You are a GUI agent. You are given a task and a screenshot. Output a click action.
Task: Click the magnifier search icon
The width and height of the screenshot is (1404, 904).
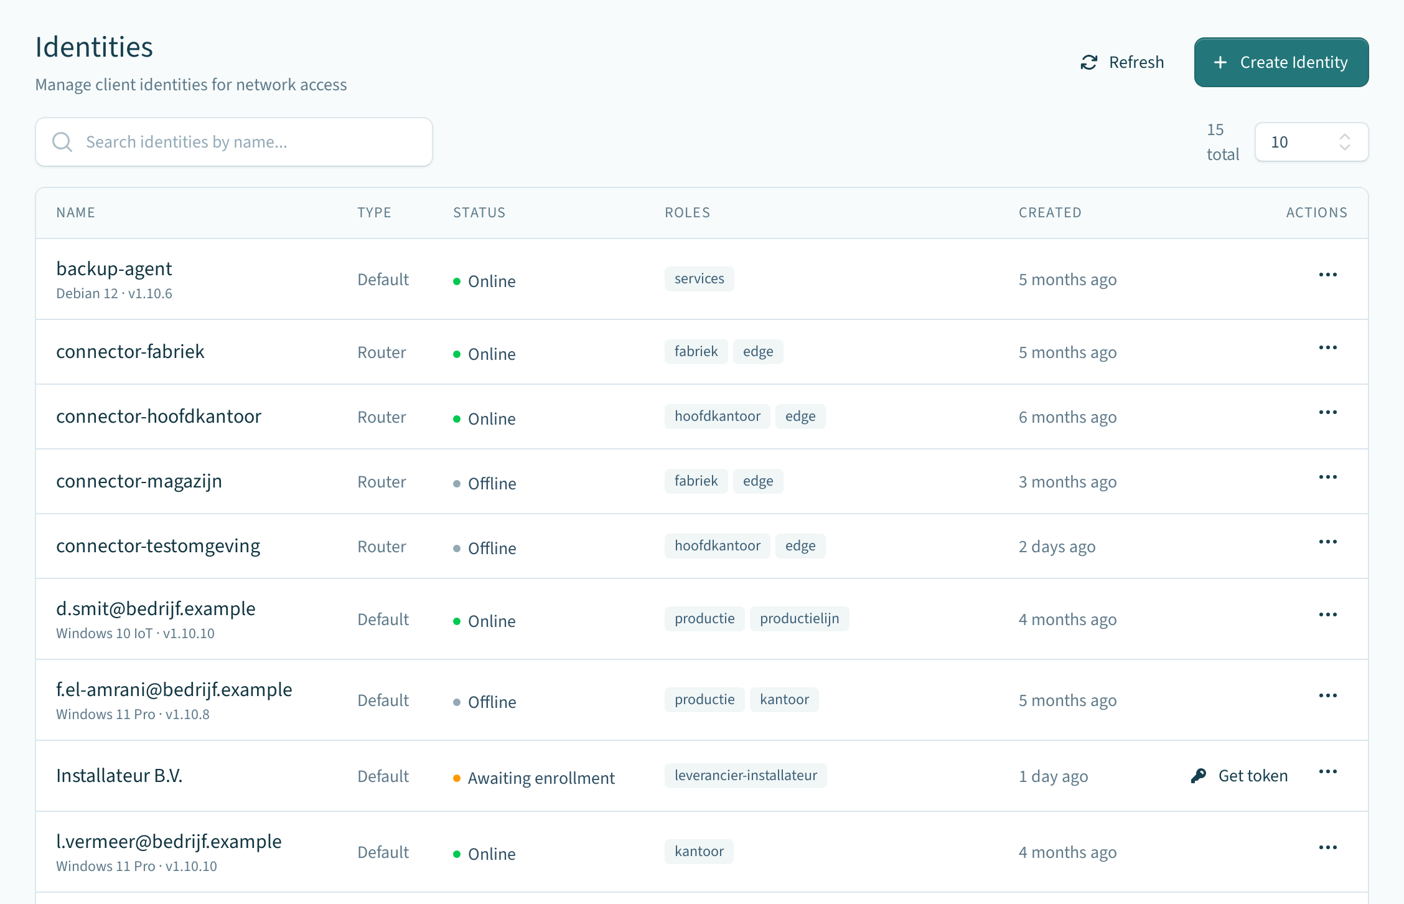click(x=62, y=142)
